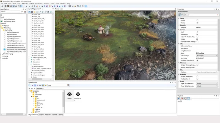The image size is (220, 123).
Task: Click the Object Browser details grid view icon
Action: (x=40, y=85)
